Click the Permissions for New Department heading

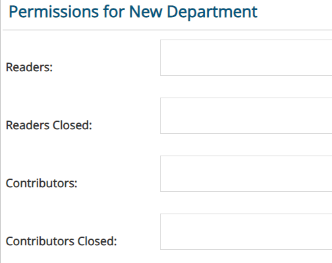pyautogui.click(x=133, y=12)
